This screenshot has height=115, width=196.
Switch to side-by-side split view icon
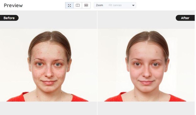[x=78, y=5]
